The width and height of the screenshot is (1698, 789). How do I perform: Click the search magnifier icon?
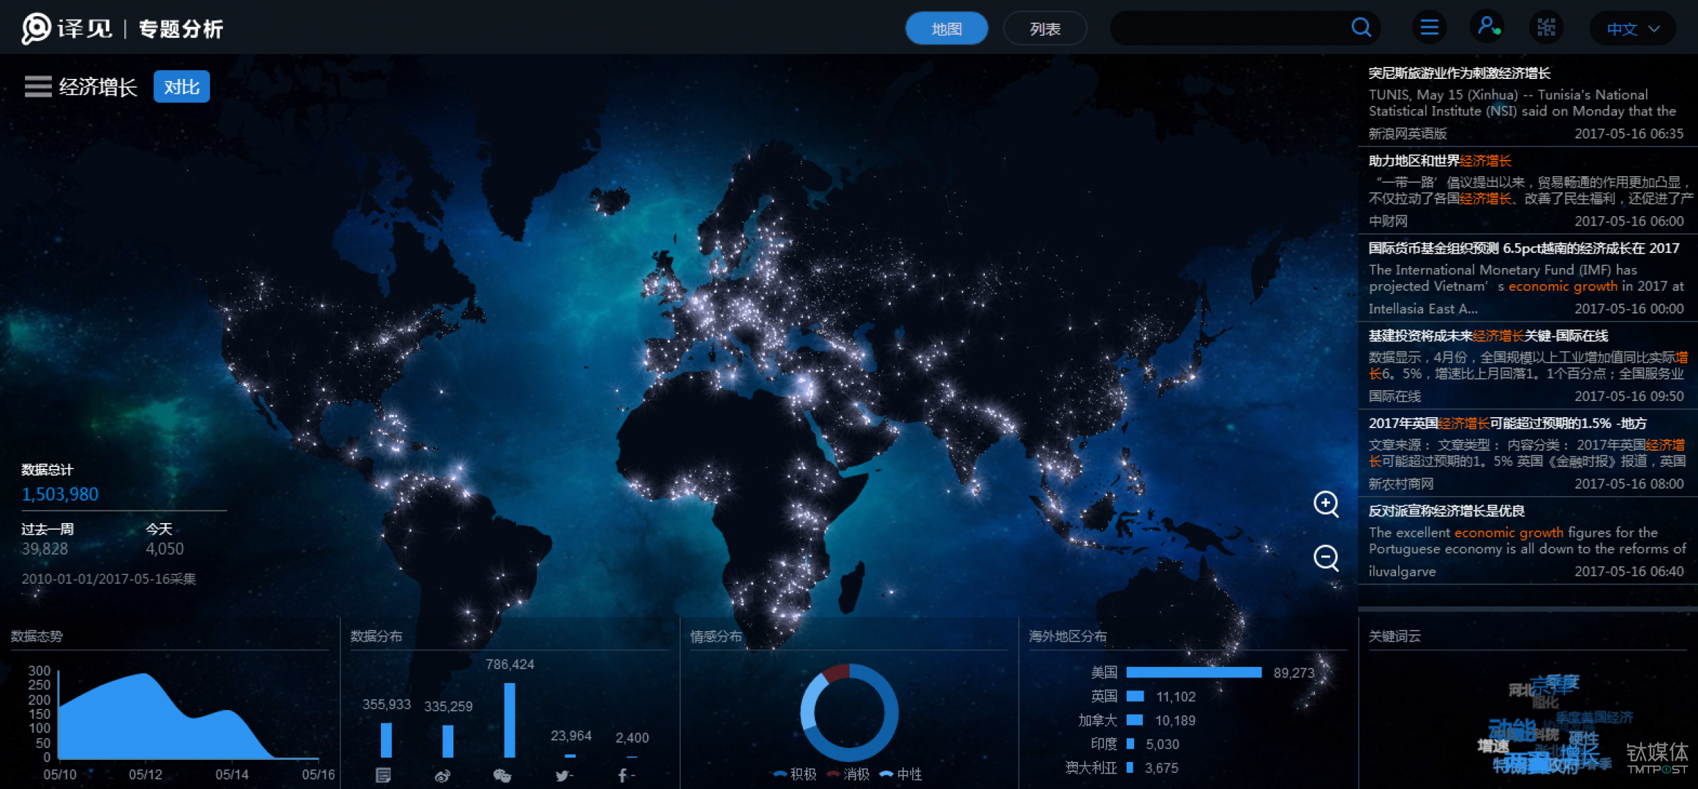[x=1361, y=28]
